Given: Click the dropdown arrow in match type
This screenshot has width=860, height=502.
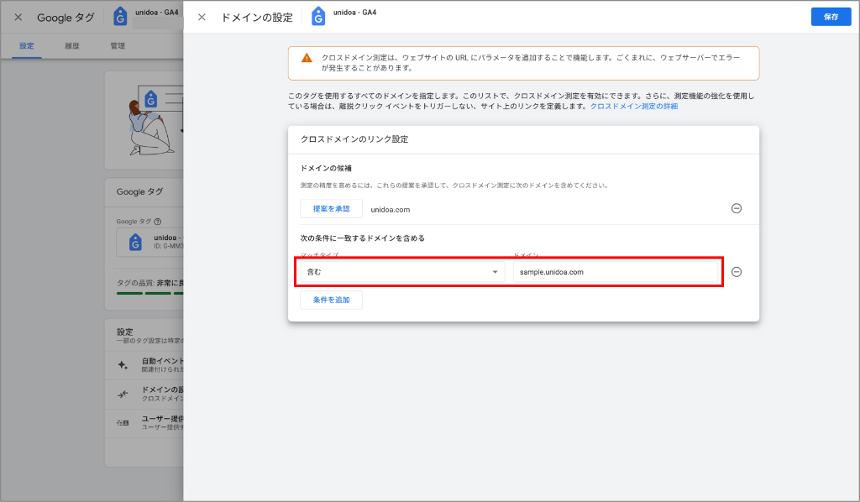Looking at the screenshot, I should pos(495,272).
